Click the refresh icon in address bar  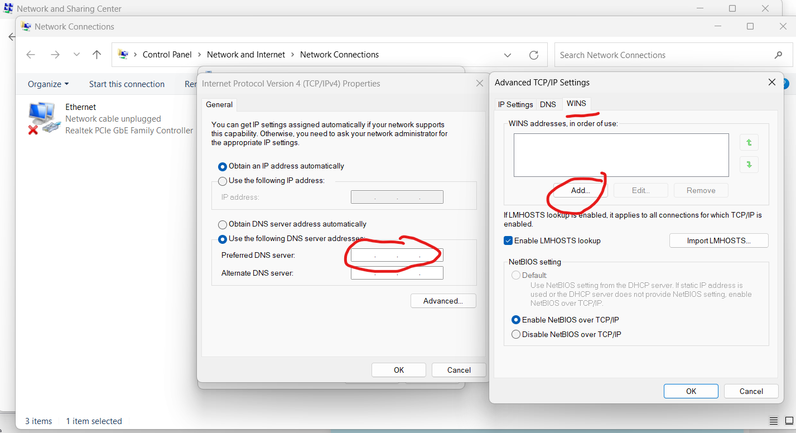533,55
